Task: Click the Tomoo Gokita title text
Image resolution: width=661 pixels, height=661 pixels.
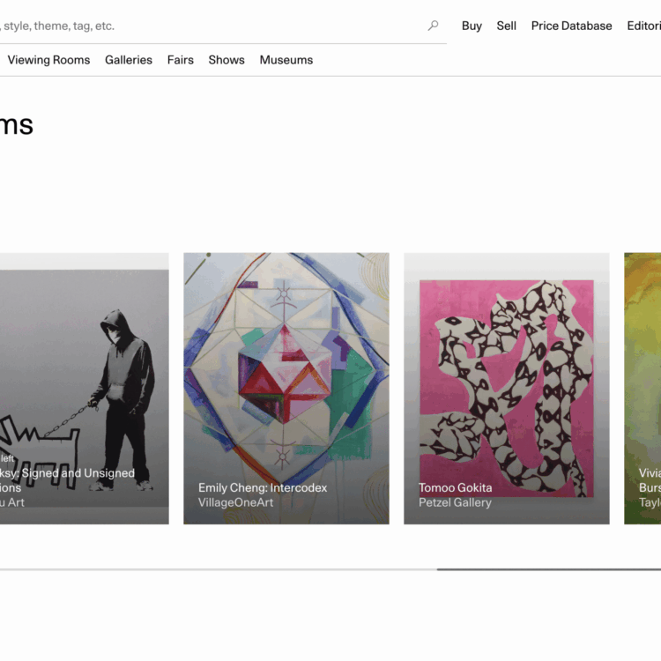Action: 456,487
